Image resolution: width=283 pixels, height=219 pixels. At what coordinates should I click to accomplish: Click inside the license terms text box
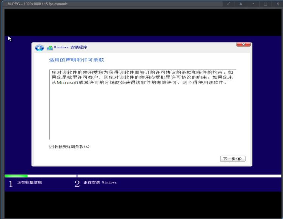click(143, 104)
